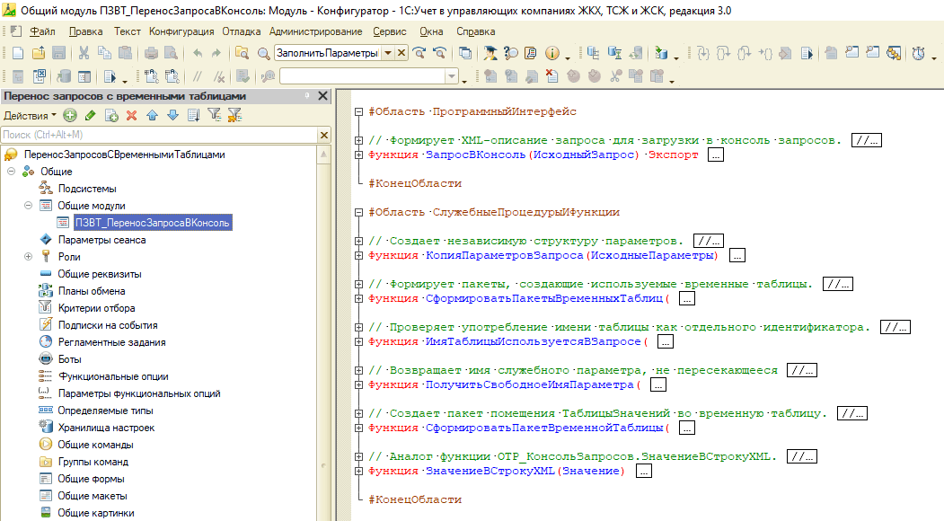Image resolution: width=944 pixels, height=521 pixels.
Task: Open the Действия dropdown menu
Action: [x=30, y=116]
